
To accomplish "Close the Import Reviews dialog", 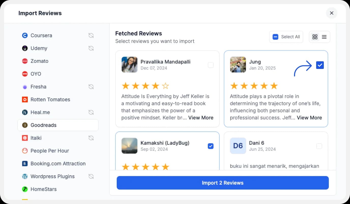I will tap(331, 13).
